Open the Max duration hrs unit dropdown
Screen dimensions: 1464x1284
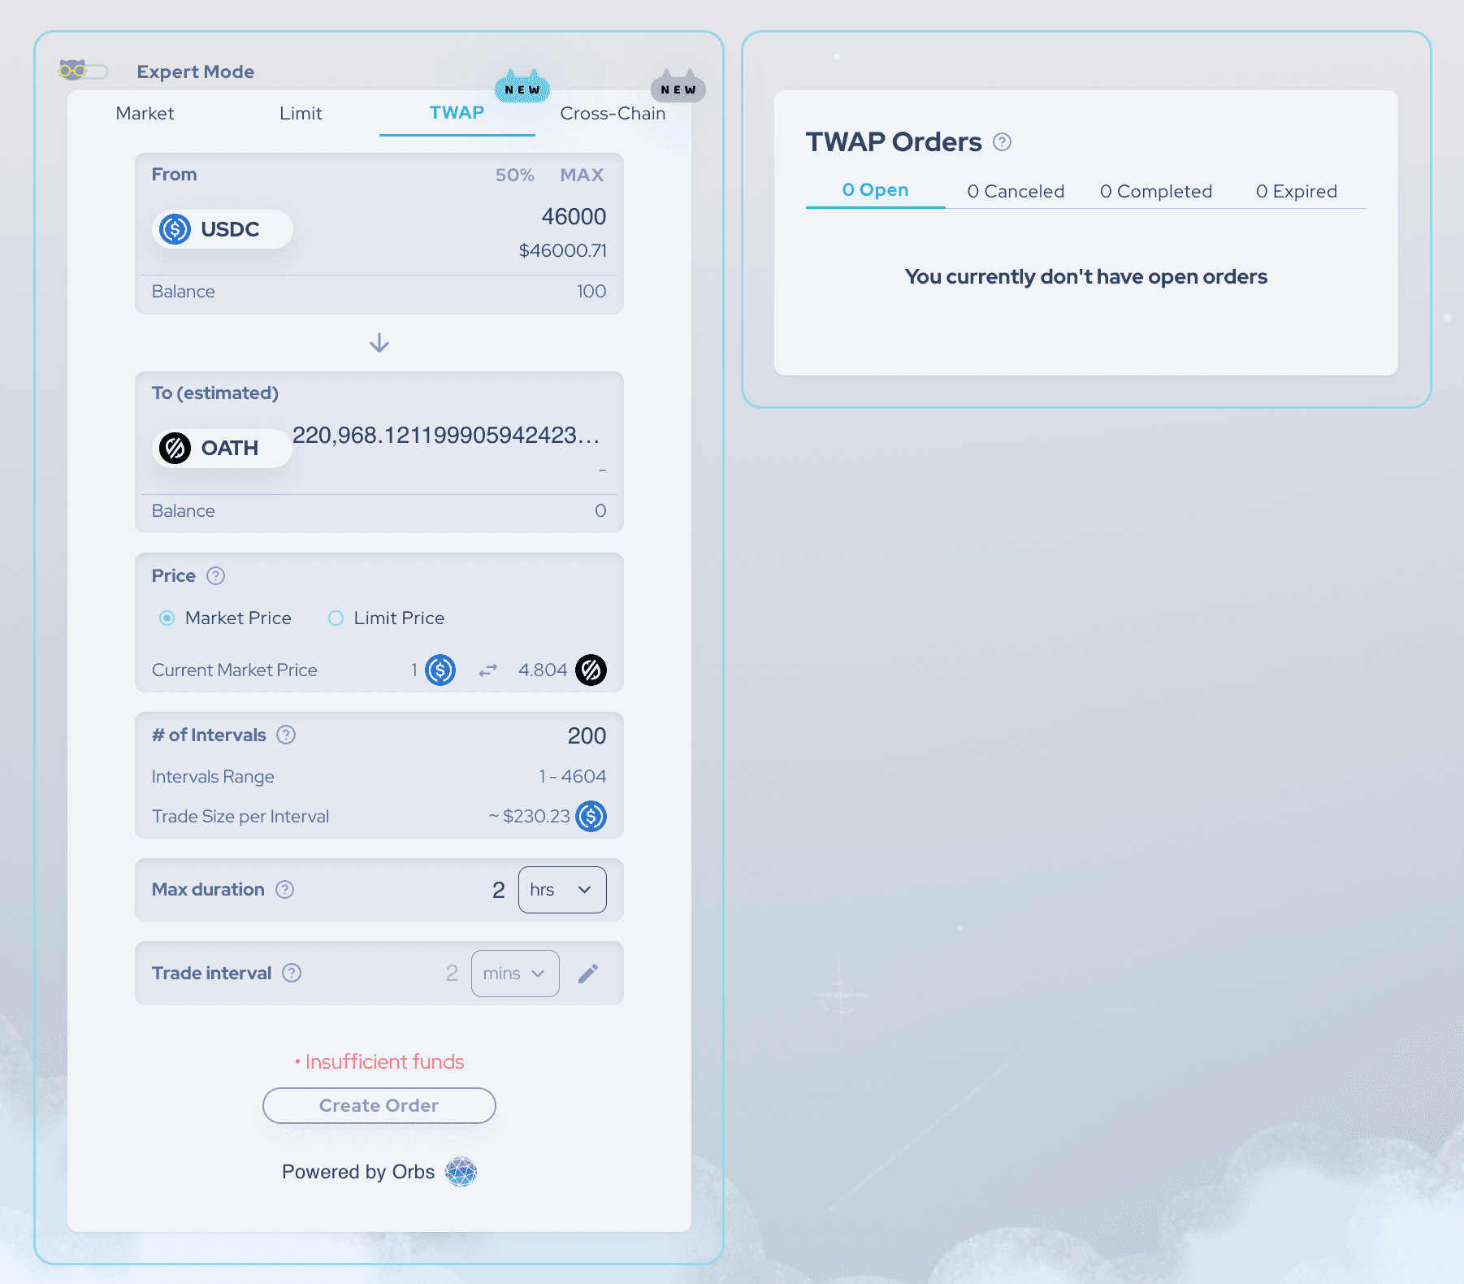click(562, 890)
